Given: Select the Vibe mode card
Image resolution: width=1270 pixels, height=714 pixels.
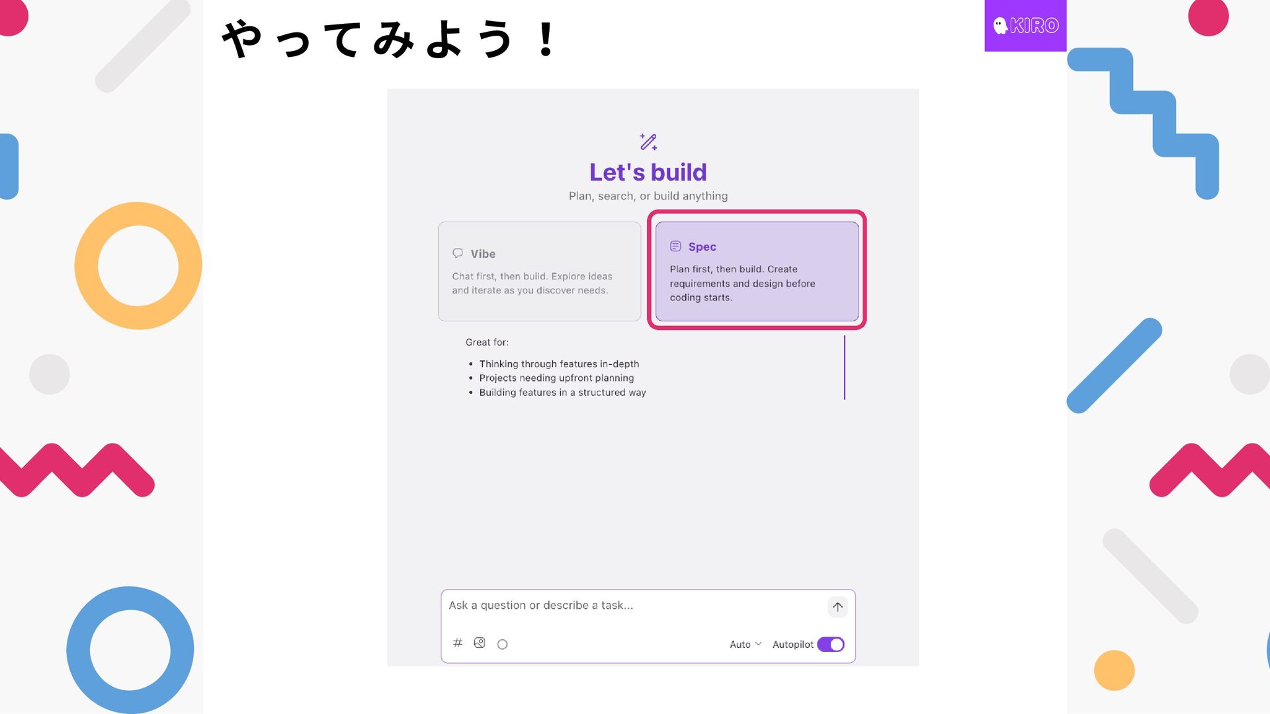Looking at the screenshot, I should 539,272.
